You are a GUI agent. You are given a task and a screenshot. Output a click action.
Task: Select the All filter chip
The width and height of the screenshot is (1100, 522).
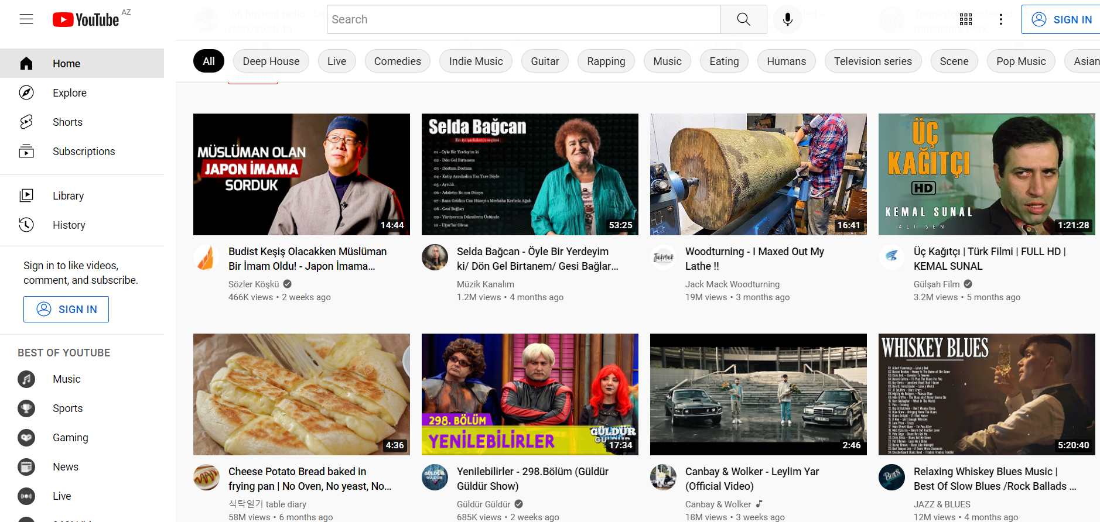click(x=209, y=61)
